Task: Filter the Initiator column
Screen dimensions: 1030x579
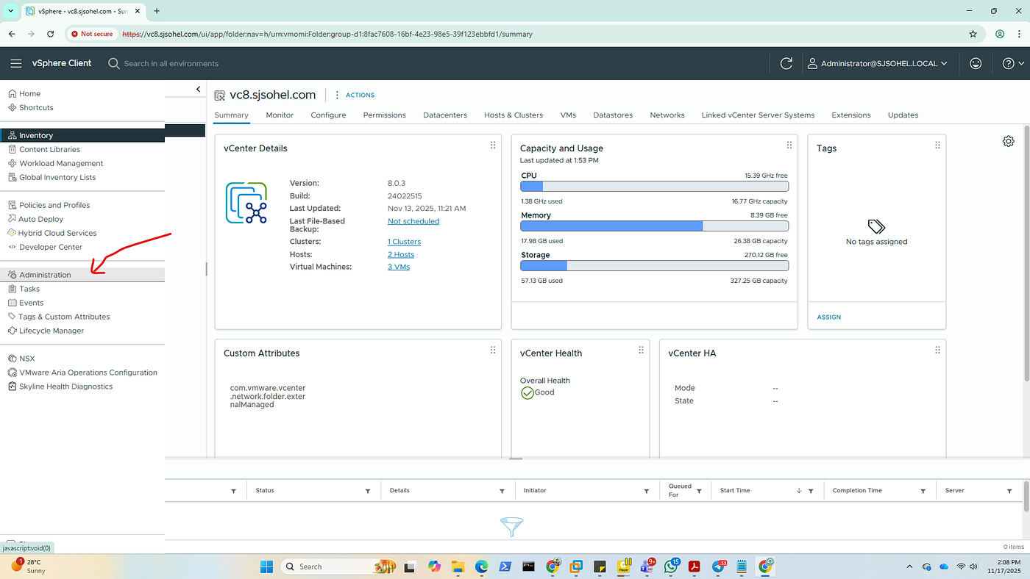Action: [x=647, y=491]
